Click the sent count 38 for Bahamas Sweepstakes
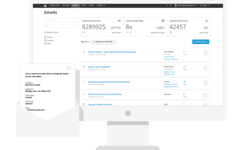 184,82
